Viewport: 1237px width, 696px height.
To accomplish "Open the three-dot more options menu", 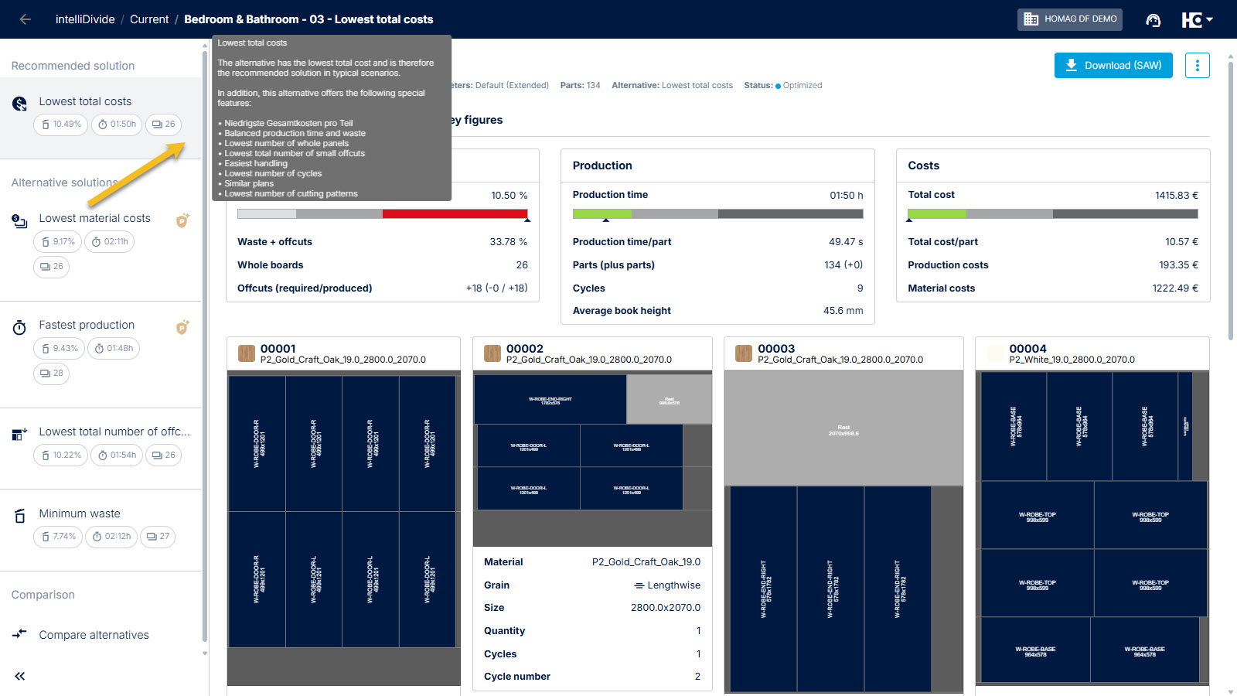I will pyautogui.click(x=1197, y=66).
